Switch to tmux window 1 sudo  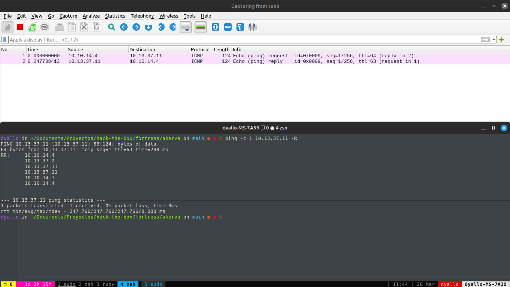tap(66, 284)
